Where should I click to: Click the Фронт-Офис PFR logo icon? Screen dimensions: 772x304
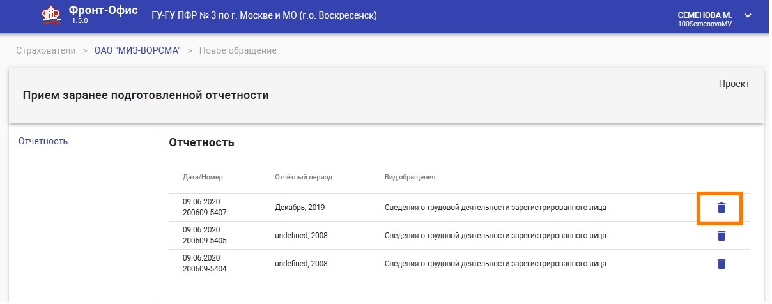pos(50,15)
